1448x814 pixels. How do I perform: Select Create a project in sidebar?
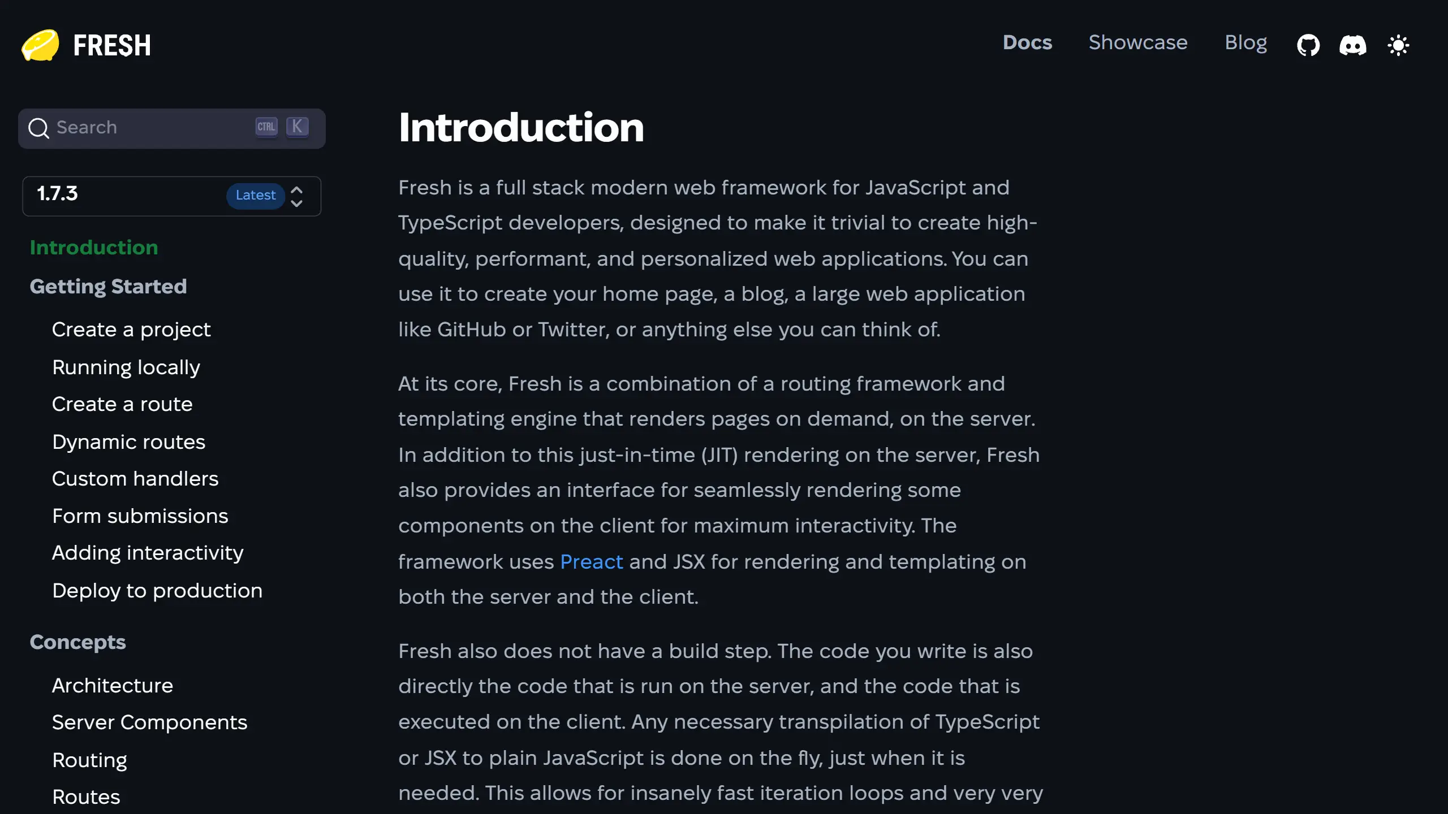131,329
